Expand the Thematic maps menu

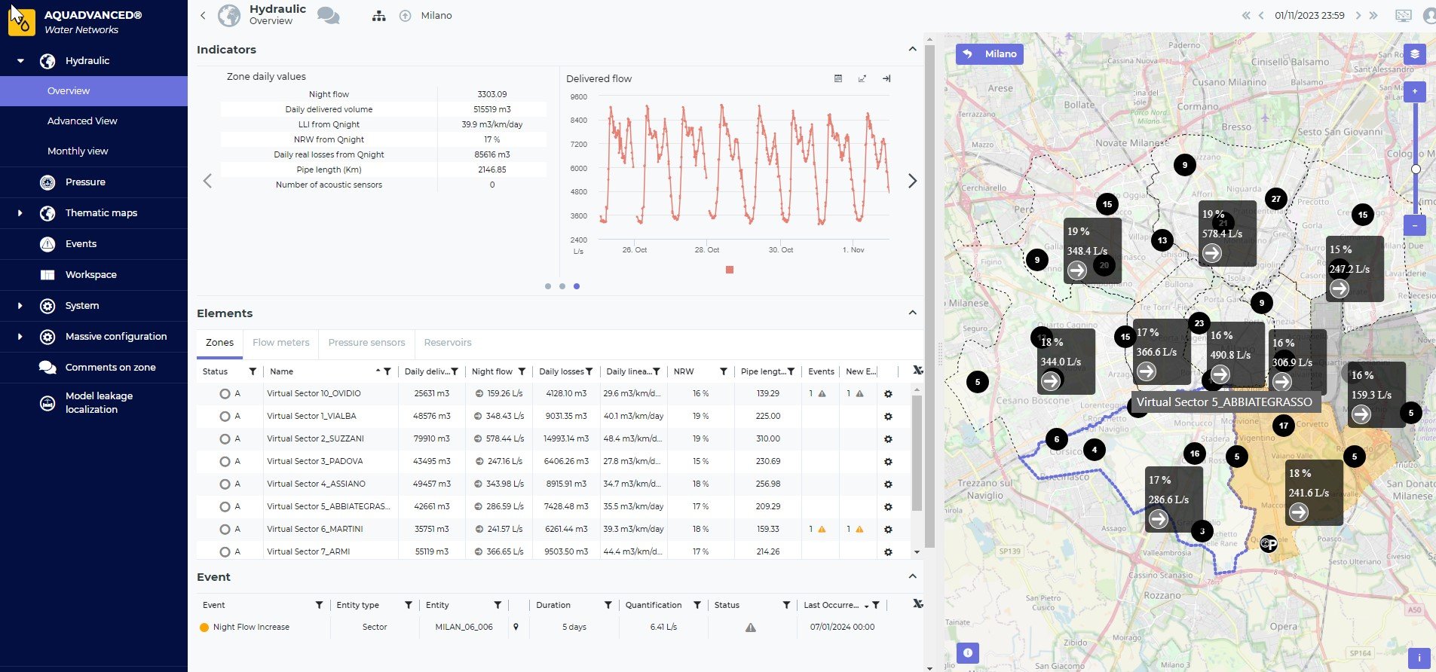pos(20,213)
